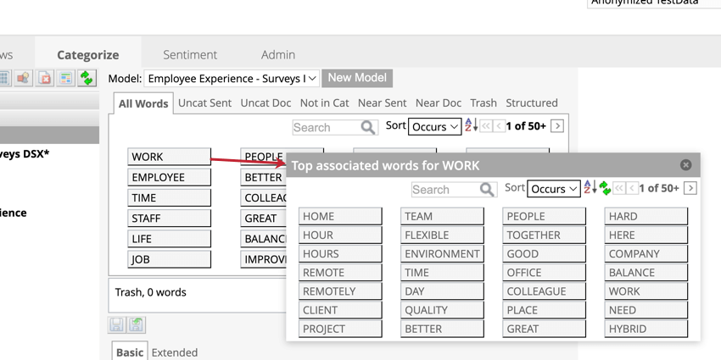Click the green refresh icon in the left toolbar
This screenshot has width=721, height=360.
[x=87, y=78]
